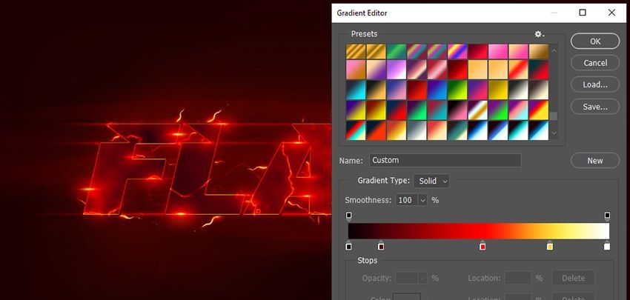Click the gradient preview bar
630x300 pixels.
479,231
